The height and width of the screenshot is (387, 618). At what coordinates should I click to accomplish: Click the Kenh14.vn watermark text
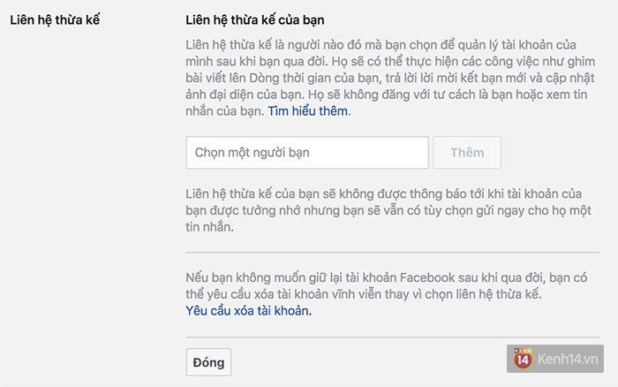tap(568, 359)
